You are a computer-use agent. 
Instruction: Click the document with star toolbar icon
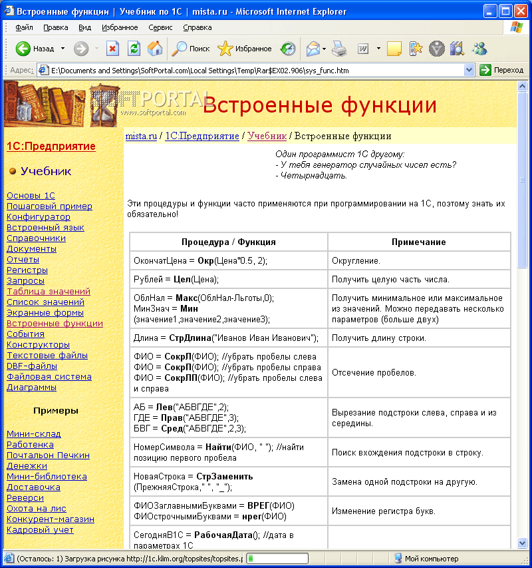pyautogui.click(x=416, y=49)
